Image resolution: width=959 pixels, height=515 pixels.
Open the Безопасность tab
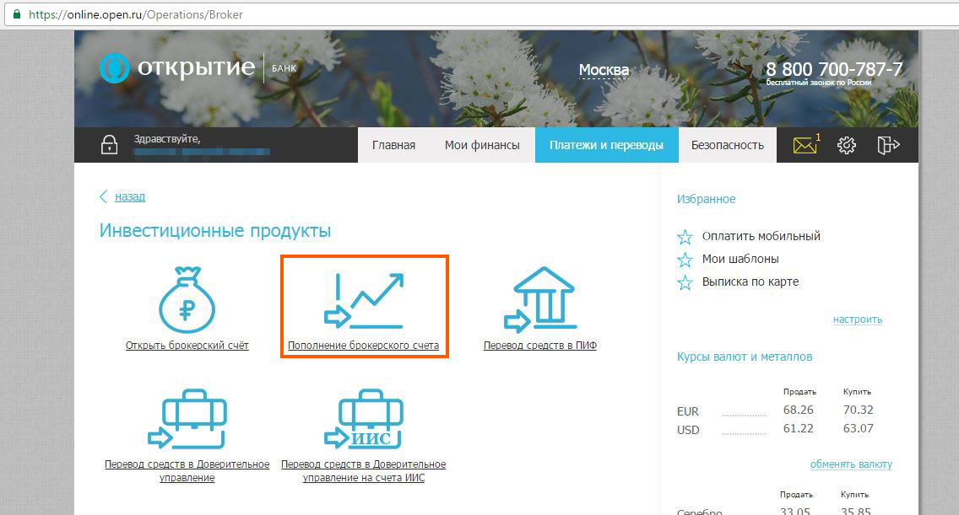click(x=727, y=145)
